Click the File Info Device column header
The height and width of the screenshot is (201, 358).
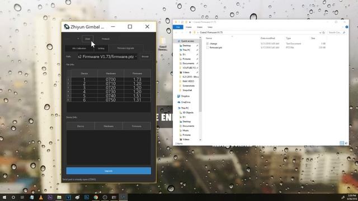tap(84, 73)
